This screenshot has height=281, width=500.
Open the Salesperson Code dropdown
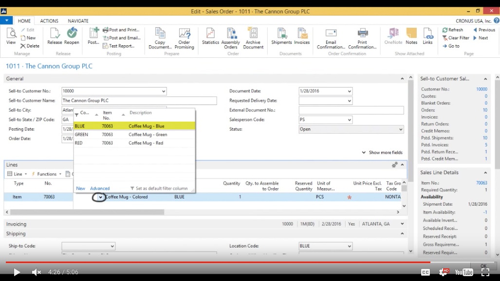coord(349,120)
